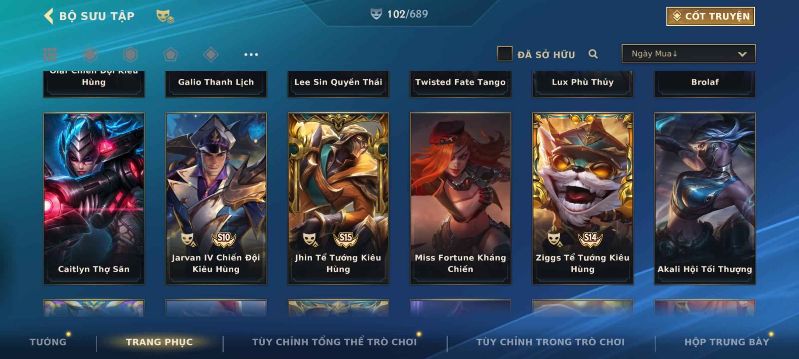Switch to the Tướng tab
The width and height of the screenshot is (799, 359).
pos(48,342)
